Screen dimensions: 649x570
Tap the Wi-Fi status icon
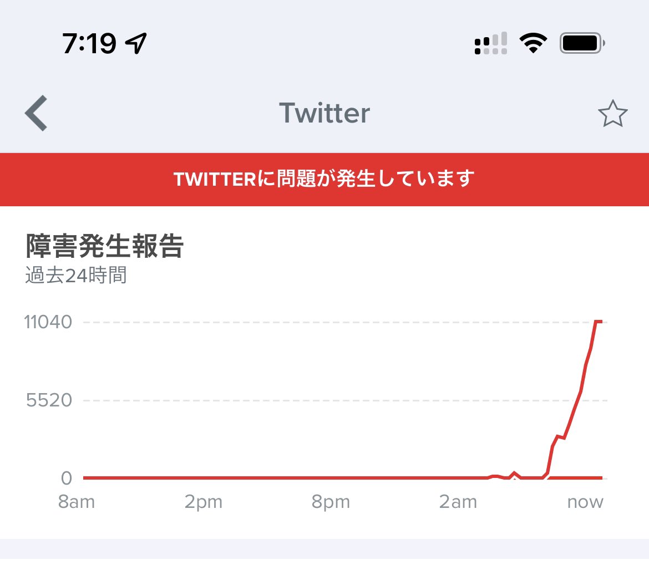coord(533,43)
